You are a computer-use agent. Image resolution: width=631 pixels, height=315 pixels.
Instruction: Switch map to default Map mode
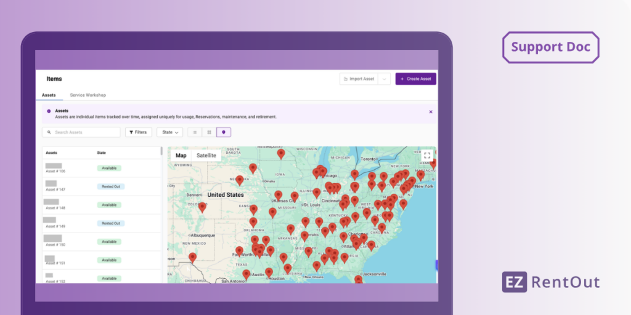(x=181, y=156)
